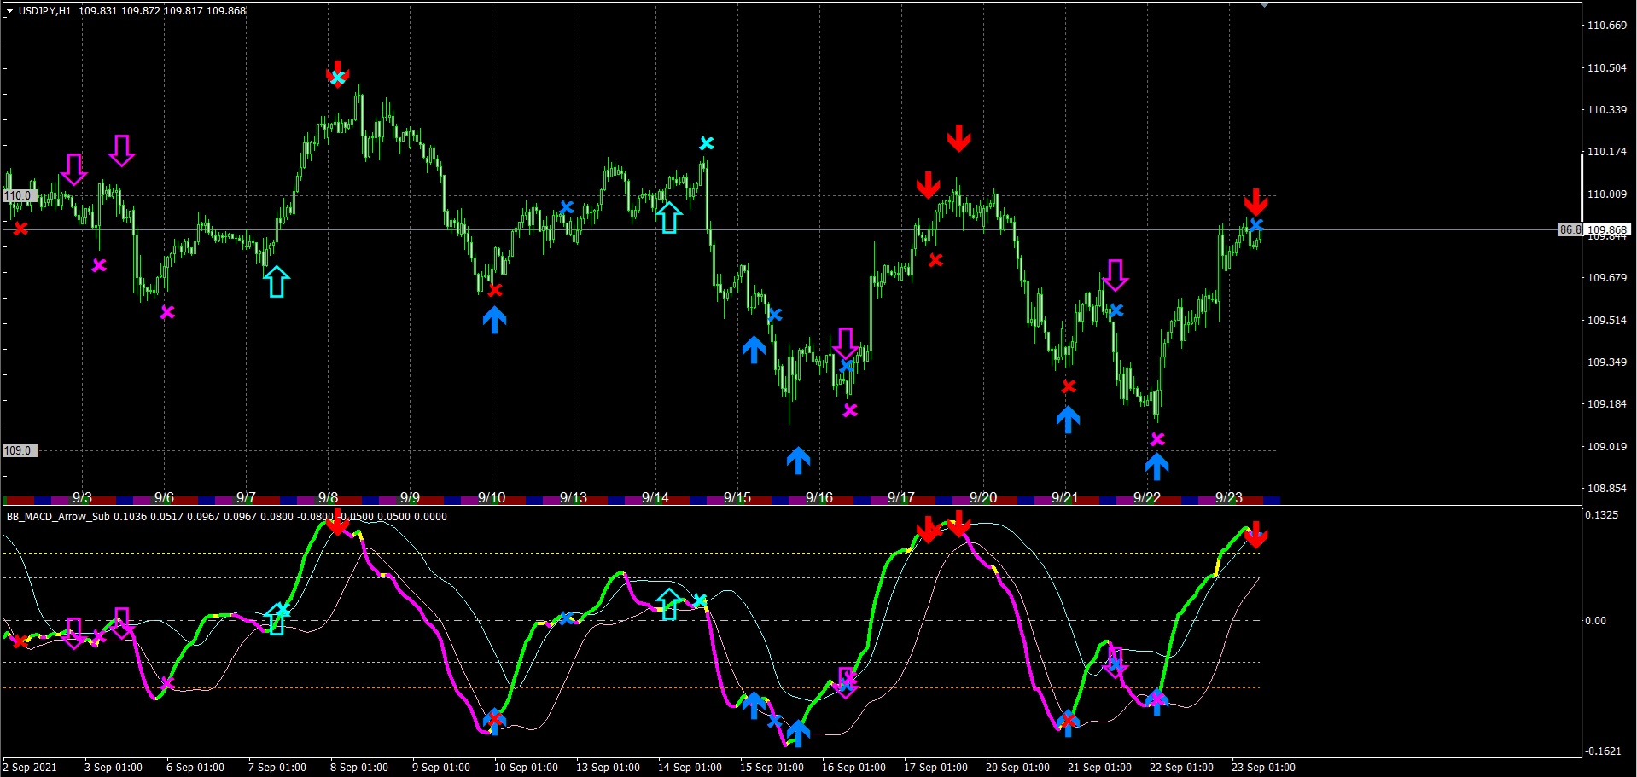Click the blue up arrow beneath the 9/21 price low

click(x=1068, y=419)
